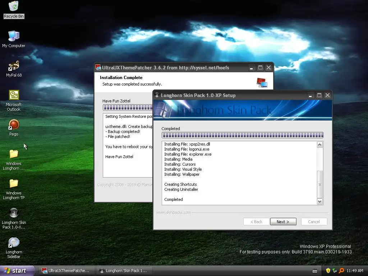Click 'Installation Complete' heading in UltraUXThemePatcher
The width and height of the screenshot is (368, 276).
coord(121,78)
